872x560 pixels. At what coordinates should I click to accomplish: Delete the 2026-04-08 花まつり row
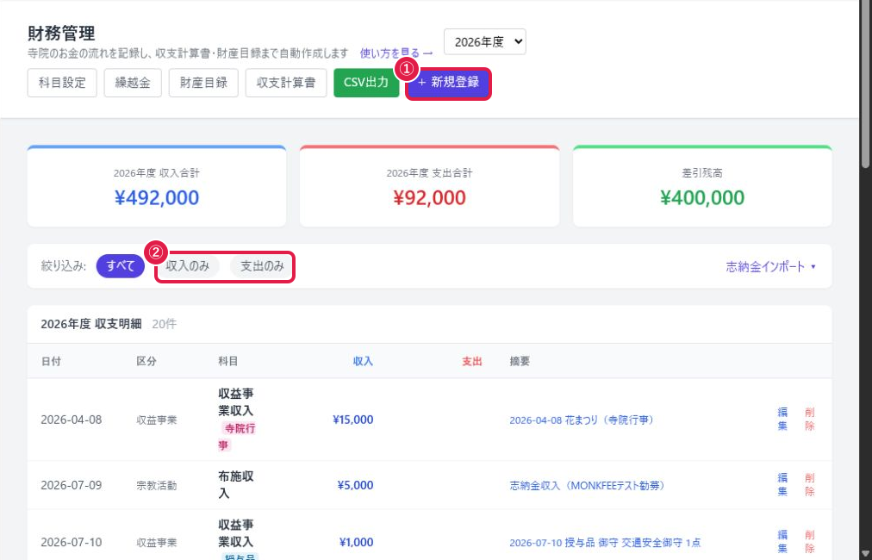point(810,420)
